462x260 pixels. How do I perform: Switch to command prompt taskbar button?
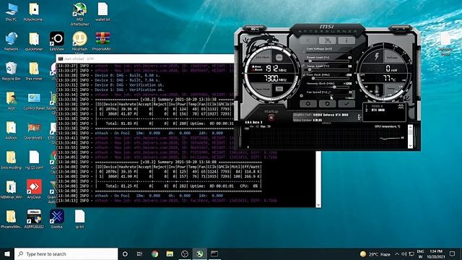click(214, 253)
